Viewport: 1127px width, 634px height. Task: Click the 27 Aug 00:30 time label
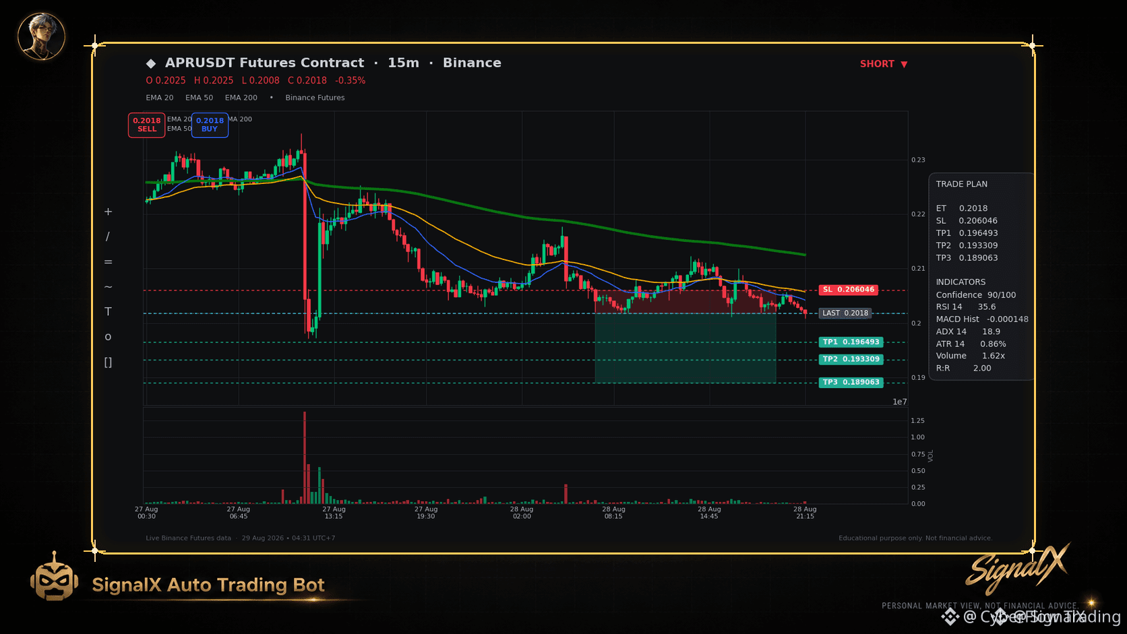tap(146, 513)
